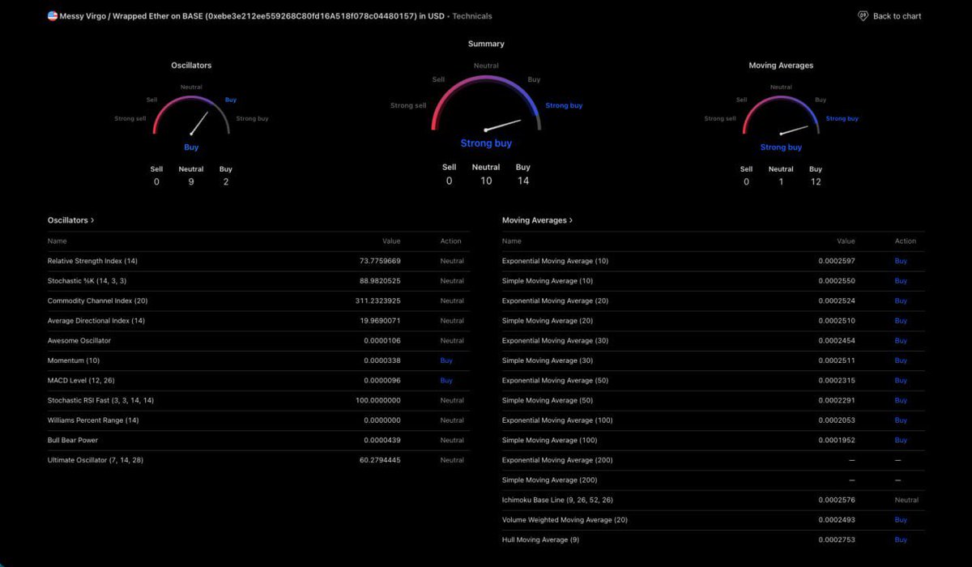Select the Williams Percent Range (14) row
This screenshot has width=972, height=567.
coord(258,420)
